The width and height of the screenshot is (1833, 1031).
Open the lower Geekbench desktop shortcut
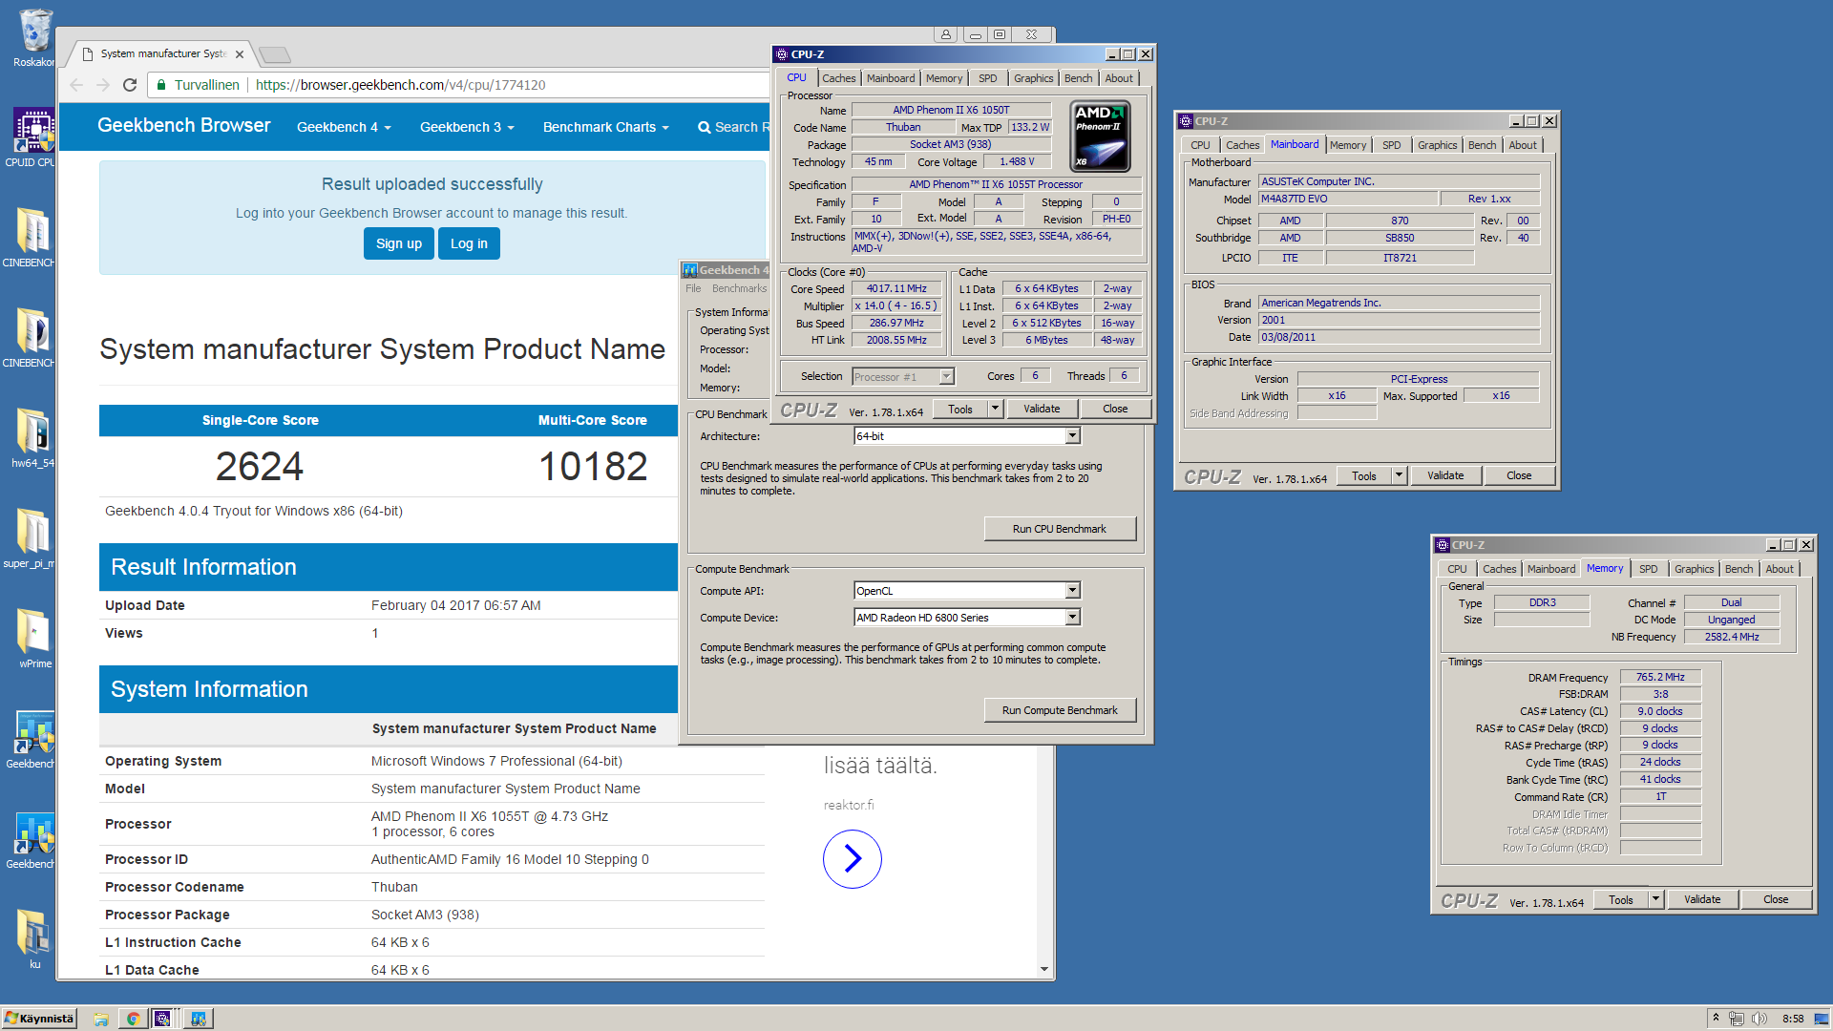32,839
